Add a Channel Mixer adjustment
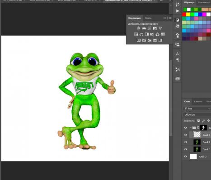The image size is (211, 180). tap(158, 34)
